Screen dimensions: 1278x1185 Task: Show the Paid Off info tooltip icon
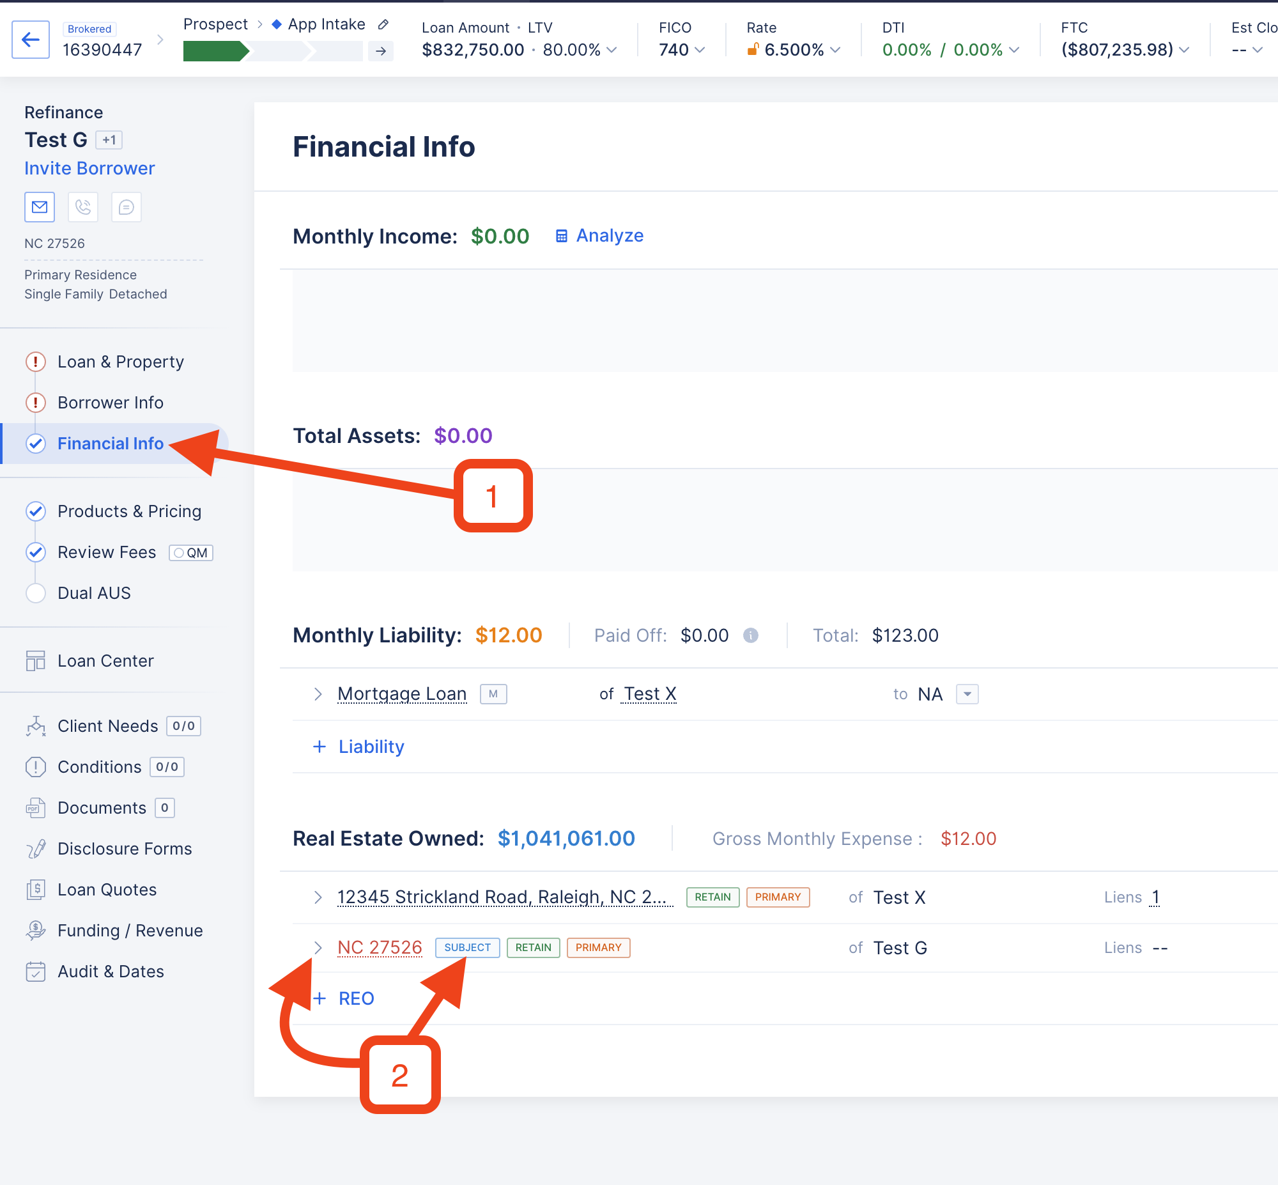(x=751, y=635)
